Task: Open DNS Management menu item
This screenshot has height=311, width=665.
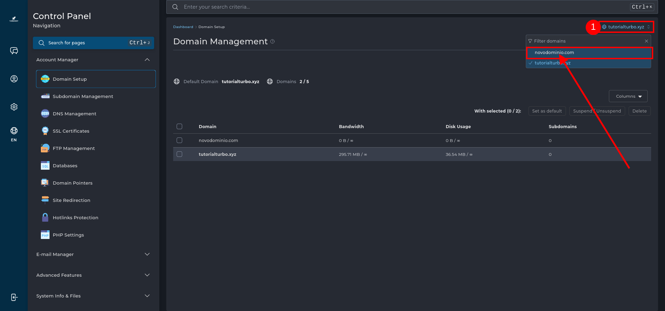Action: (x=74, y=114)
